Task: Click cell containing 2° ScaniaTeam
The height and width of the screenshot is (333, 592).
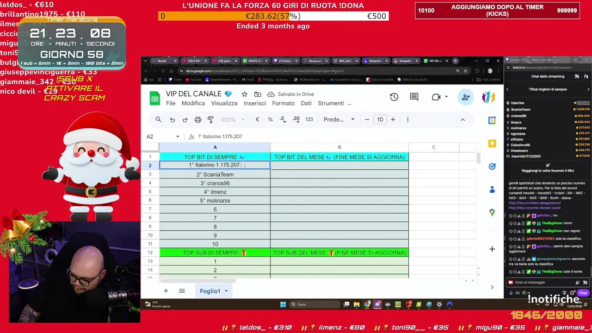Action: pos(215,174)
